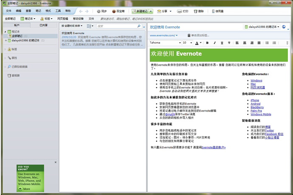293x195 pixels.
Task: Open the 格式 (Format) menu
Action: [x=48, y=10]
